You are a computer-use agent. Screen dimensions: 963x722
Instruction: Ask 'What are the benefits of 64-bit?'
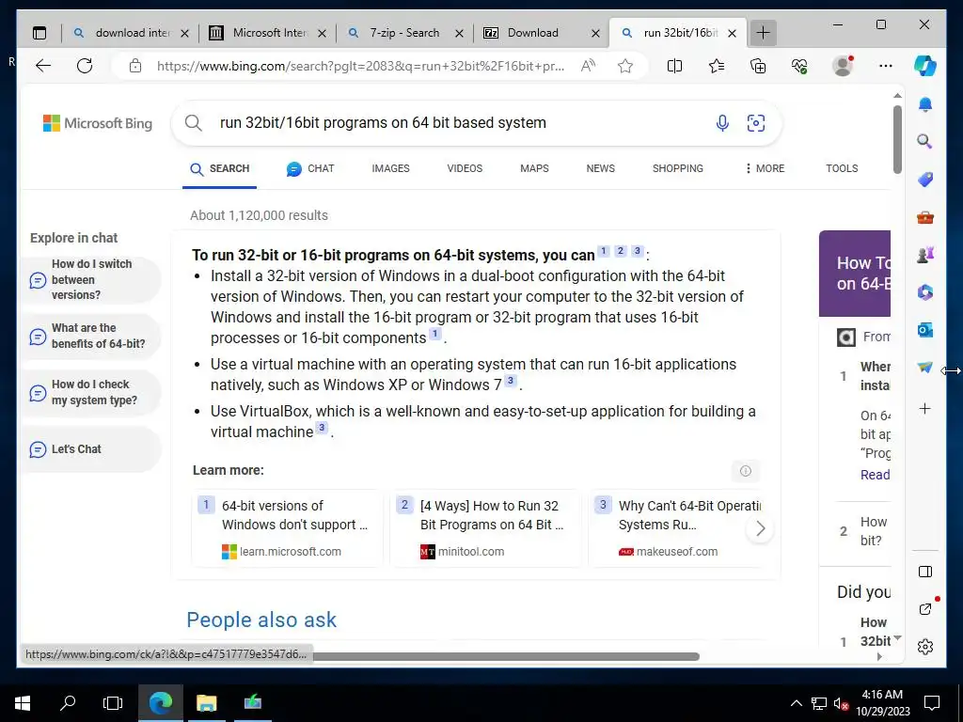pyautogui.click(x=91, y=337)
